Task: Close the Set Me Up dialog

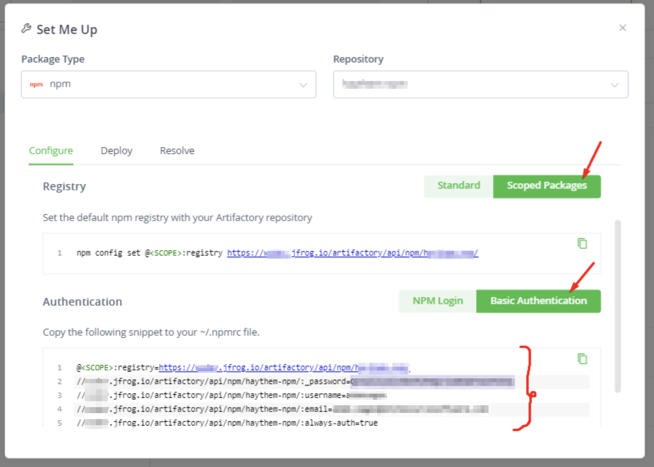Action: [622, 27]
